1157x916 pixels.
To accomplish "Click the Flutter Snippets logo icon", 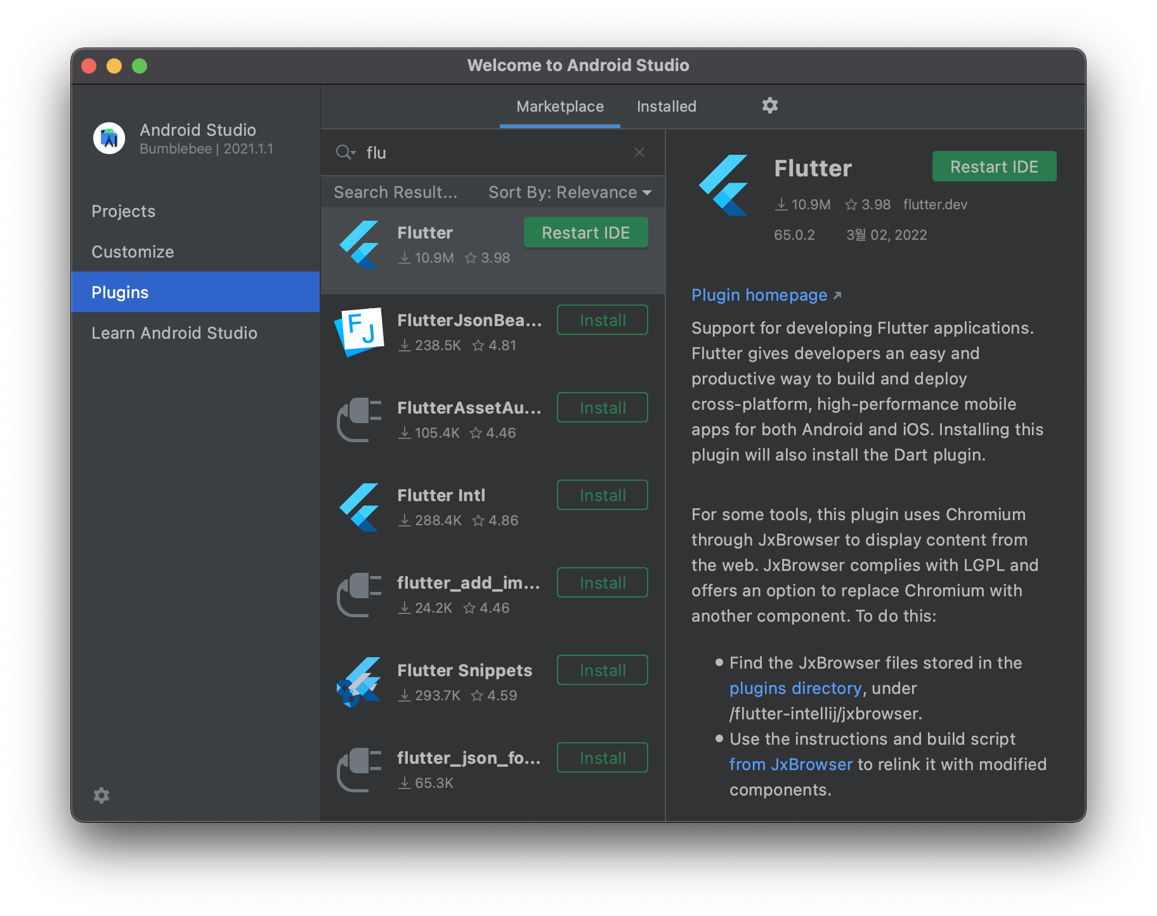I will pos(360,682).
